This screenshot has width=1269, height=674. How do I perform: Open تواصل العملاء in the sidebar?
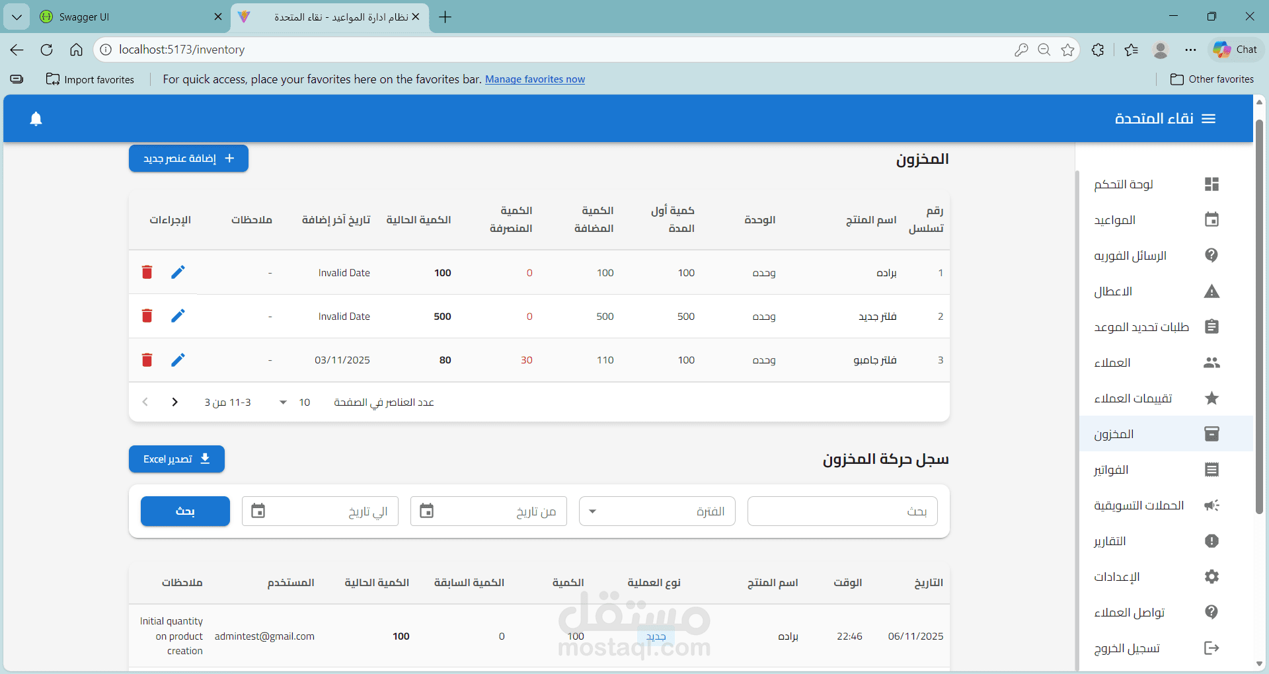[x=1166, y=613]
